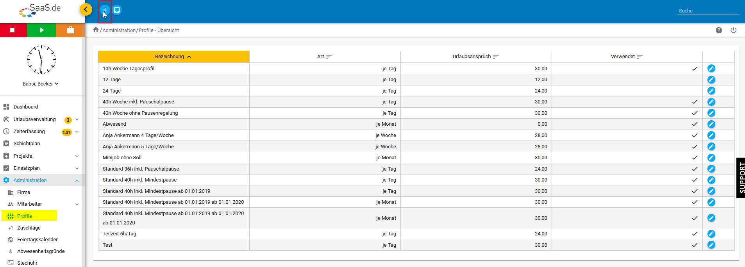The width and height of the screenshot is (745, 267).
Task: Click the power logout icon
Action: (x=733, y=30)
